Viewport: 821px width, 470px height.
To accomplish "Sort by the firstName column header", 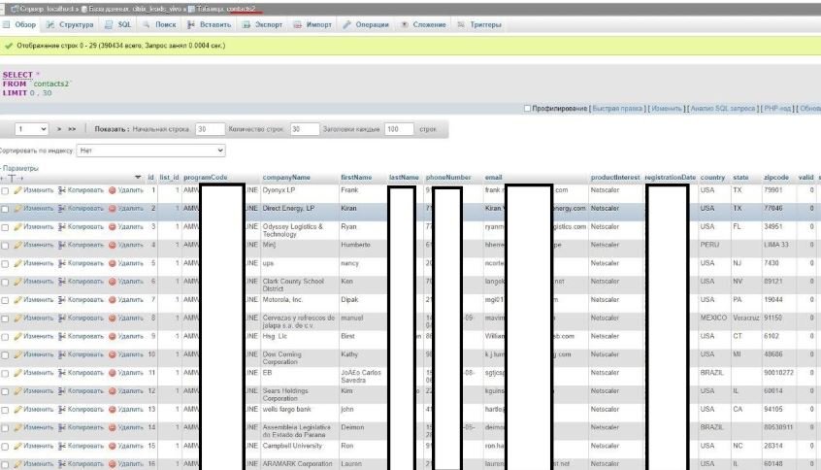I will pyautogui.click(x=356, y=178).
